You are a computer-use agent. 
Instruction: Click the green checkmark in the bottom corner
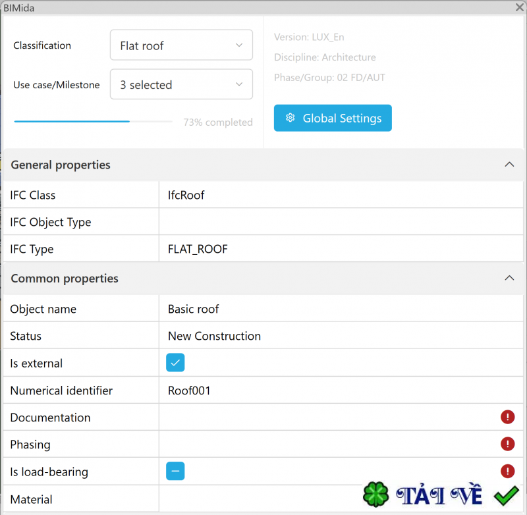click(x=506, y=495)
